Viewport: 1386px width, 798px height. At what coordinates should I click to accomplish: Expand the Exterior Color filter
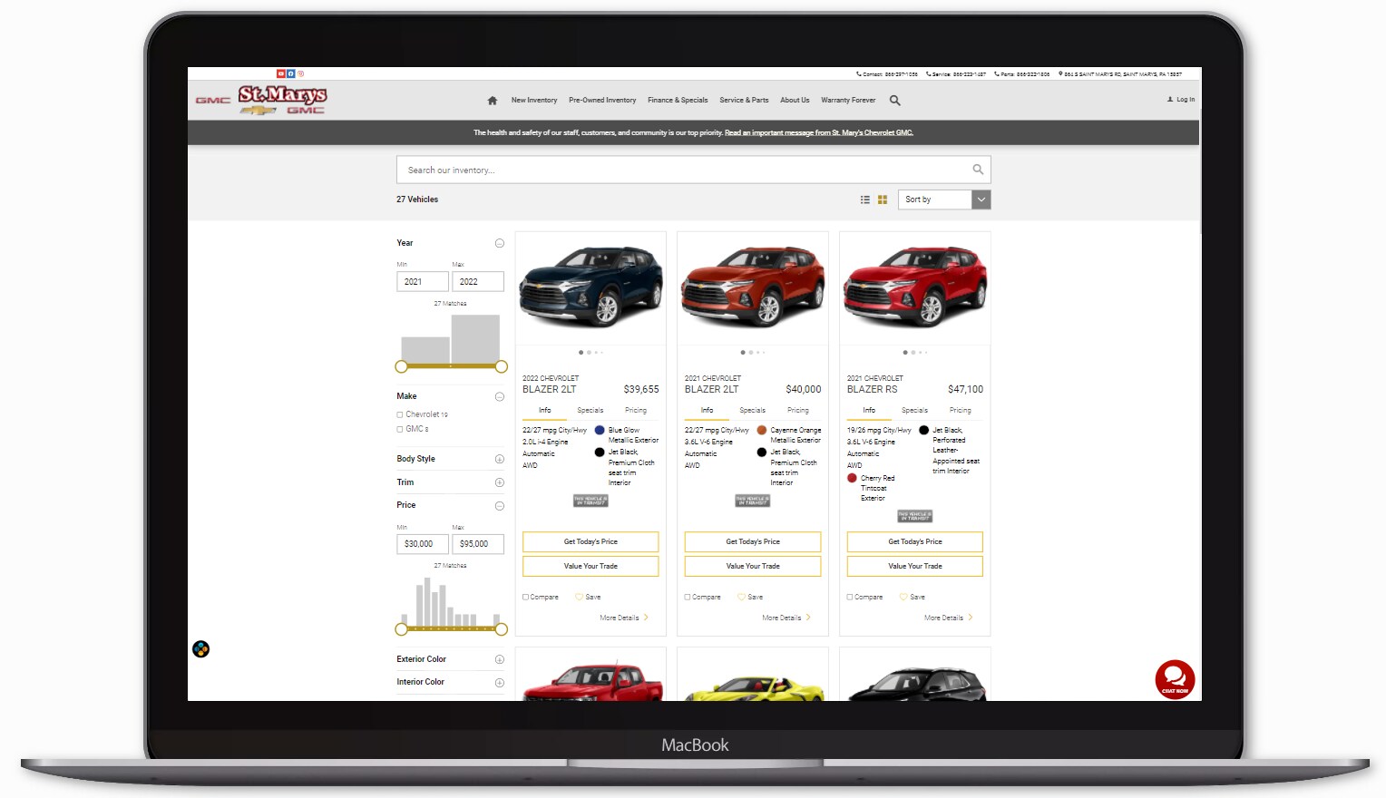[499, 659]
